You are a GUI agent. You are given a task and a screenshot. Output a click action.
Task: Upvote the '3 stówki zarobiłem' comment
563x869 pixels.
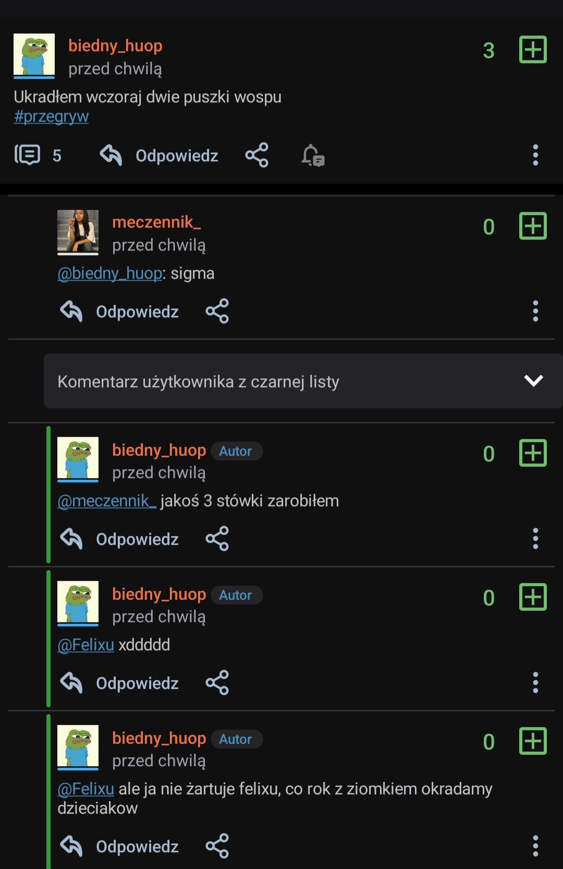[533, 453]
